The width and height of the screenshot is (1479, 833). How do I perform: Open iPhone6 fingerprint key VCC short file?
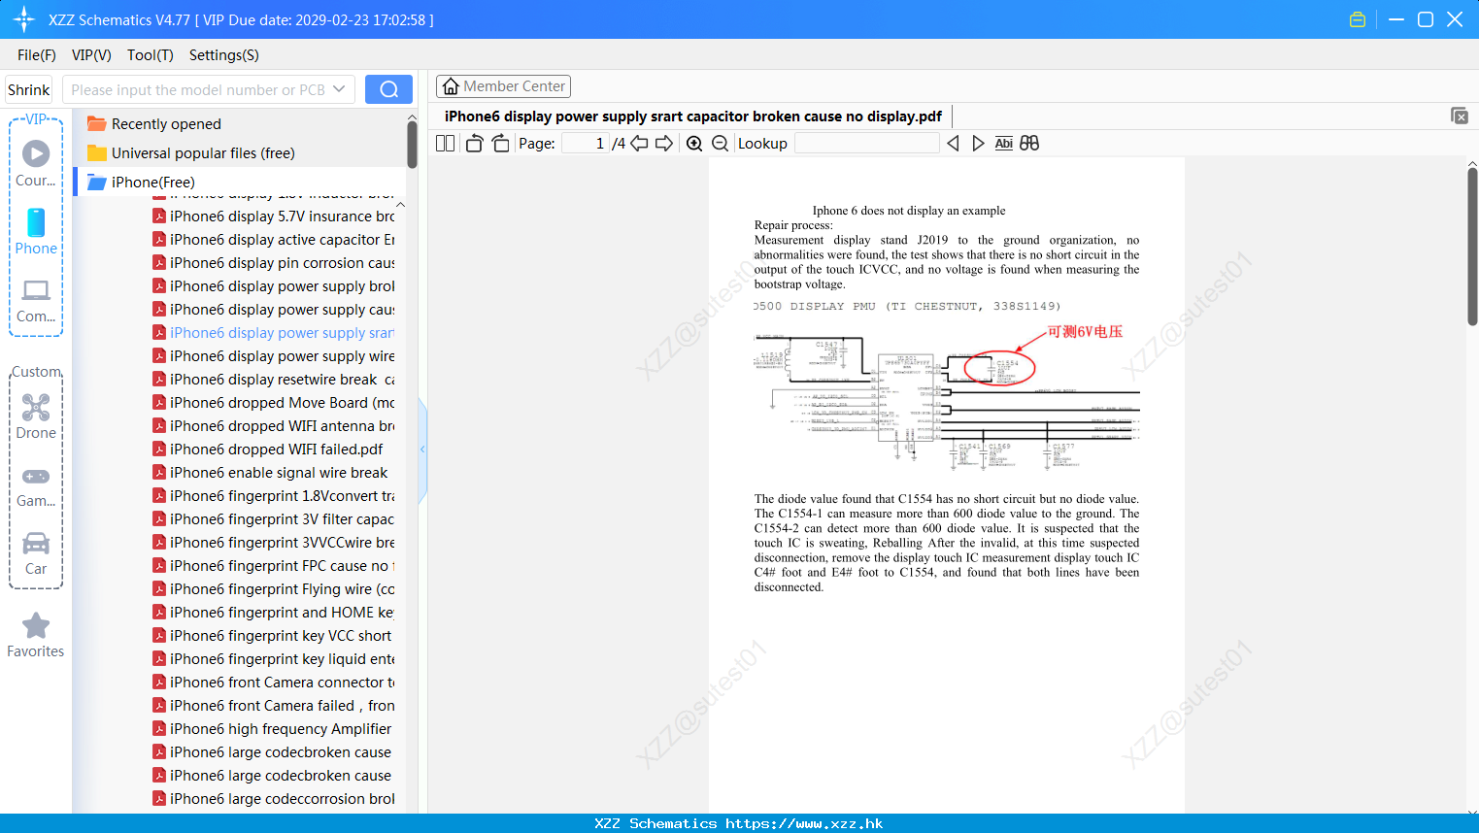tap(272, 636)
